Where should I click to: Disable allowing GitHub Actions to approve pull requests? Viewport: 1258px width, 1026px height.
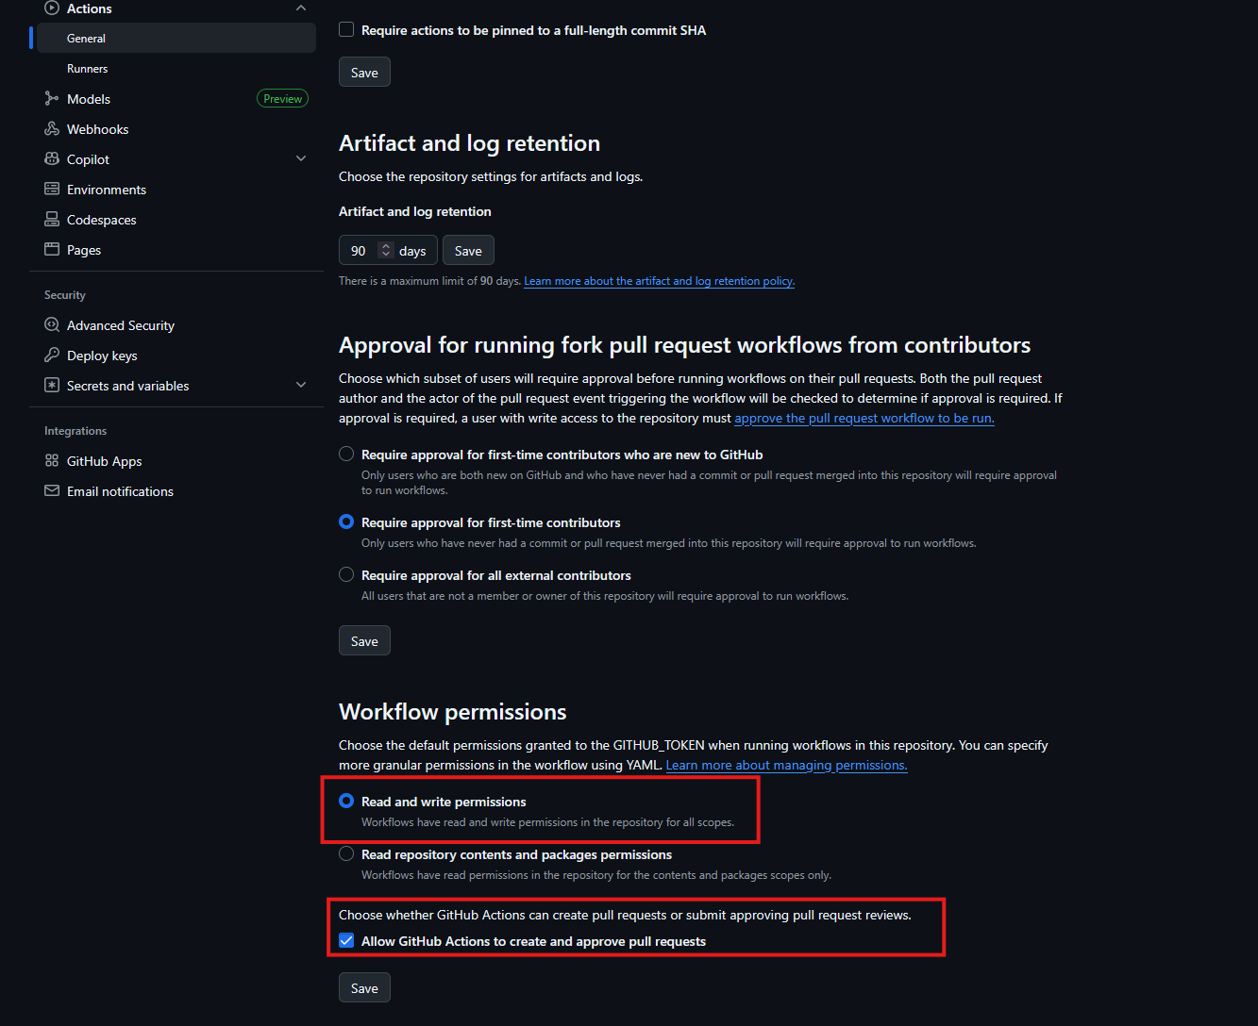(x=346, y=940)
